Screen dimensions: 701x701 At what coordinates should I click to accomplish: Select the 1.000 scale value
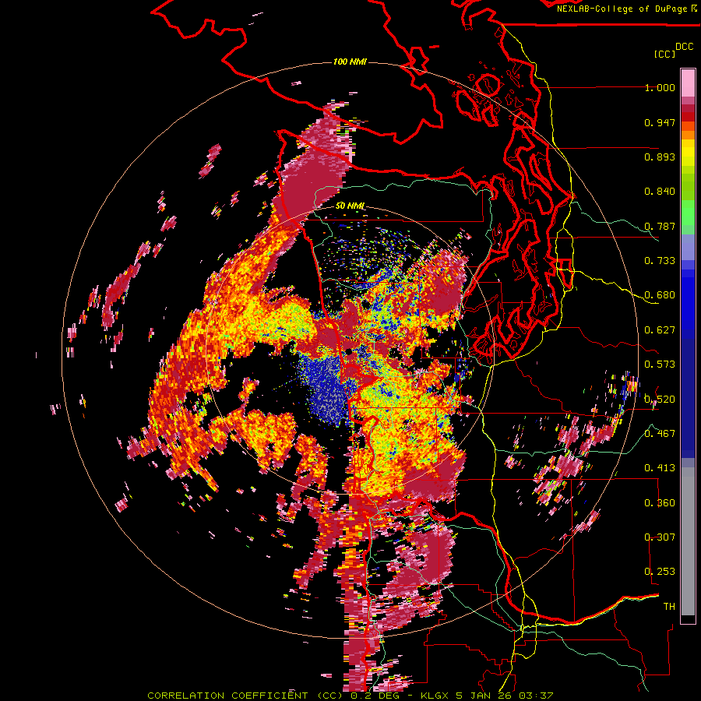point(660,87)
